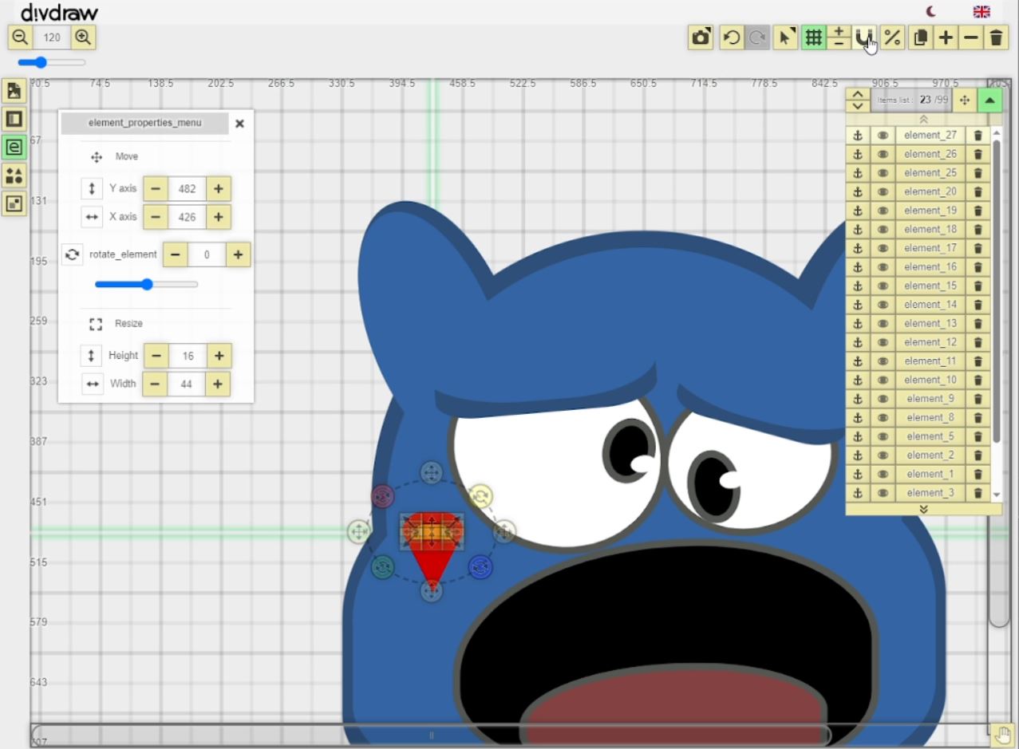Screen dimensions: 1019x749
Task: Click down chevron in items list header
Action: 858,106
